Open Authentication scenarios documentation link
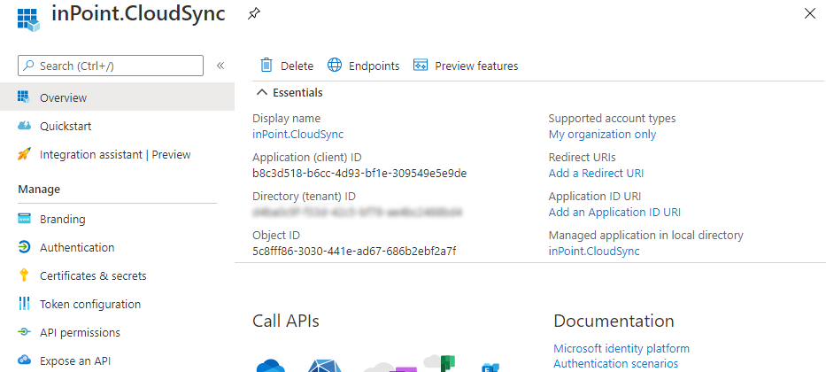The image size is (826, 372). coord(615,363)
